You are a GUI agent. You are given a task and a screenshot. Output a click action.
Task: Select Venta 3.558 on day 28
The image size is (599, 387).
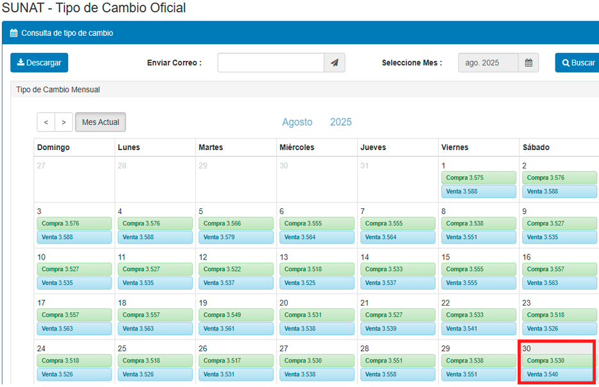[398, 375]
